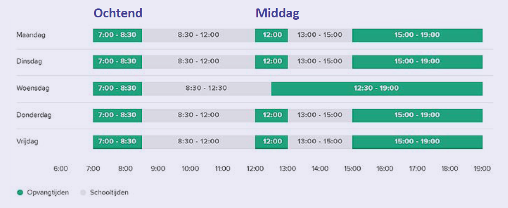
Task: Click the green Opvangtijden legend dot
Action: (x=21, y=193)
